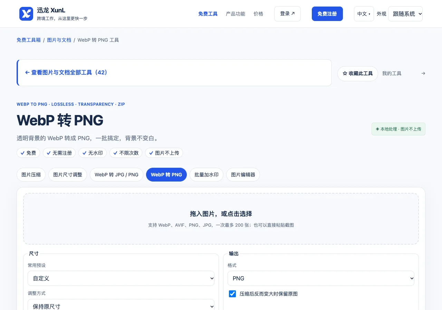Image resolution: width=442 pixels, height=310 pixels.
Task: Switch to the 图片压缩 tab
Action: (x=31, y=175)
